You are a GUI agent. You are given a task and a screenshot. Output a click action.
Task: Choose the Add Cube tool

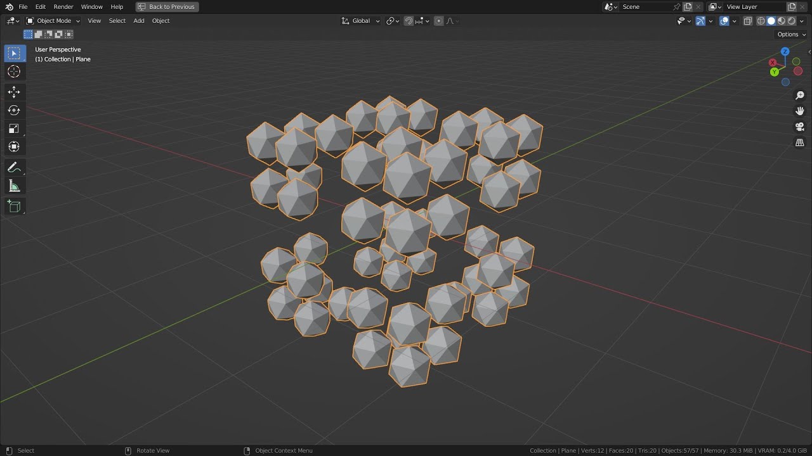(x=14, y=206)
